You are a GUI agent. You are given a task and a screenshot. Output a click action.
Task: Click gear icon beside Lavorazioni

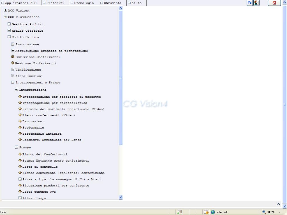click(20, 121)
